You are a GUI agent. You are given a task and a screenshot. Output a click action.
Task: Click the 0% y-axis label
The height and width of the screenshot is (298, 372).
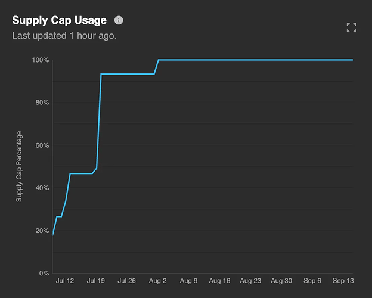point(43,273)
